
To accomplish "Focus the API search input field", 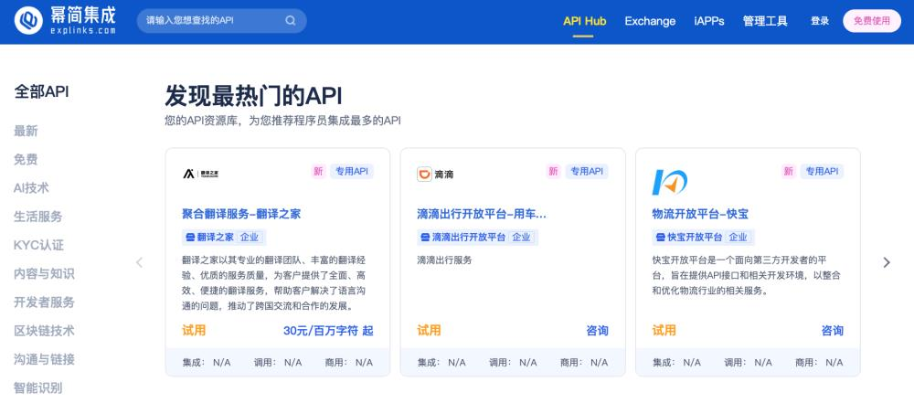I will [x=210, y=21].
